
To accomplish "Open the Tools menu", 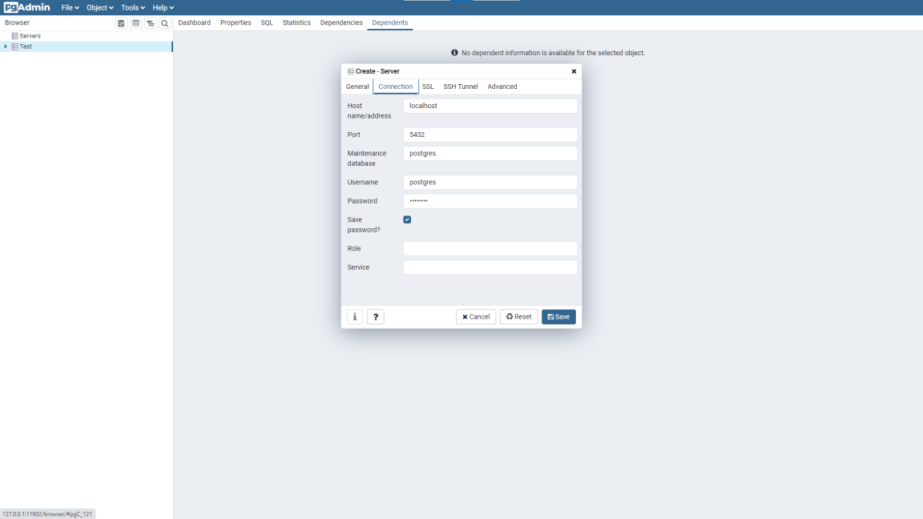I will point(132,8).
